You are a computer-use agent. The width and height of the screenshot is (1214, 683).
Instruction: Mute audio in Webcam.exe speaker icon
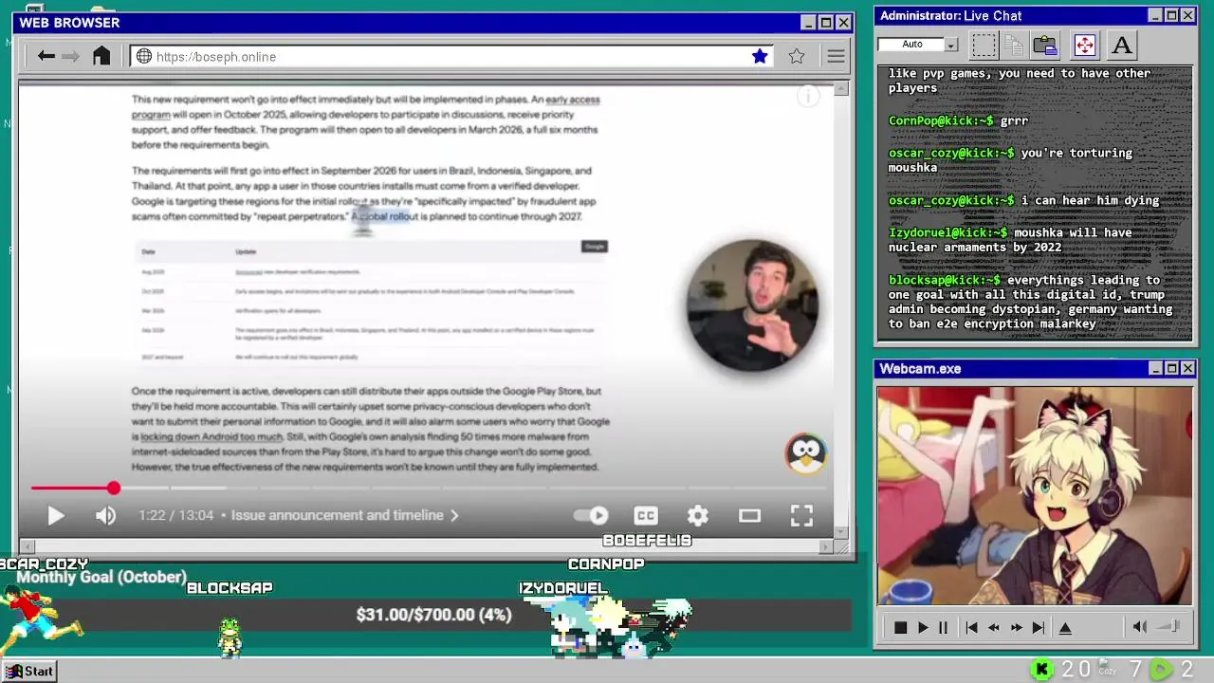1140,627
